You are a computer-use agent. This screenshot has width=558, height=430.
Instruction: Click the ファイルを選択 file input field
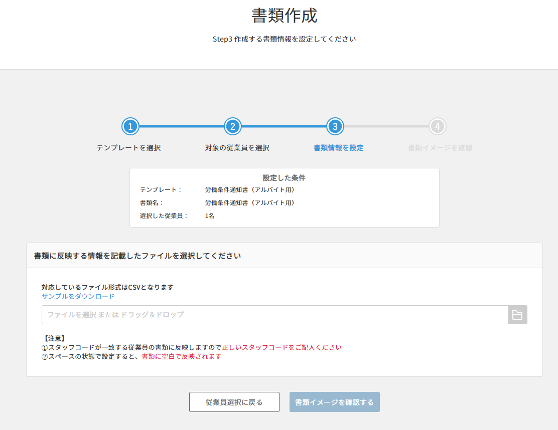coord(274,315)
